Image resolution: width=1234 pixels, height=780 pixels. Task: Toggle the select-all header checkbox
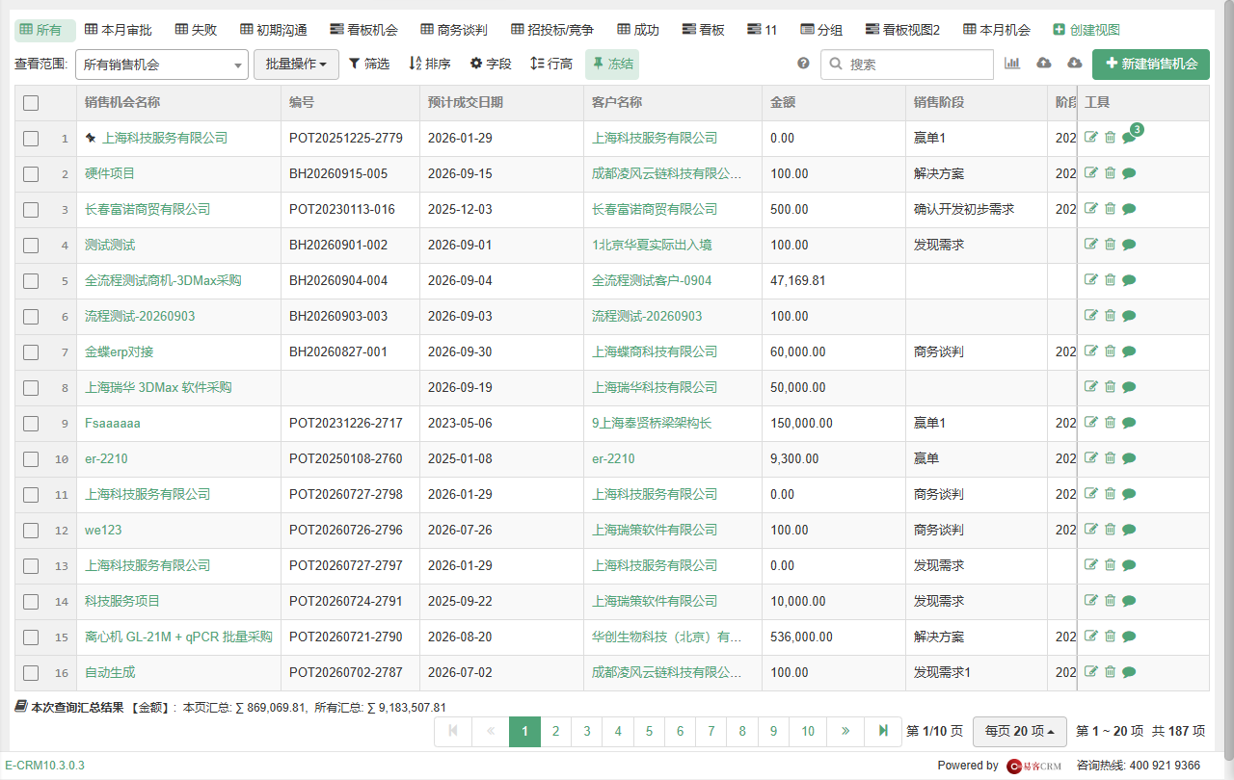(31, 103)
